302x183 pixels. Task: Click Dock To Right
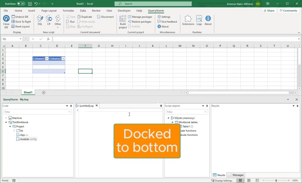21,22
